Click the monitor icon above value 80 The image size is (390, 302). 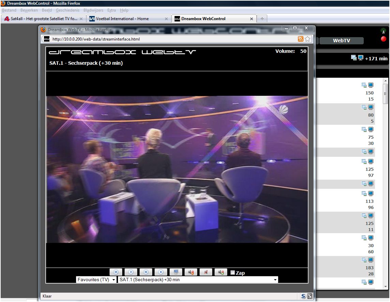click(371, 107)
